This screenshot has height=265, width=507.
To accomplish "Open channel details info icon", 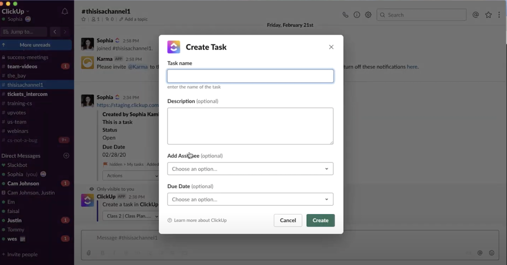I will (356, 15).
